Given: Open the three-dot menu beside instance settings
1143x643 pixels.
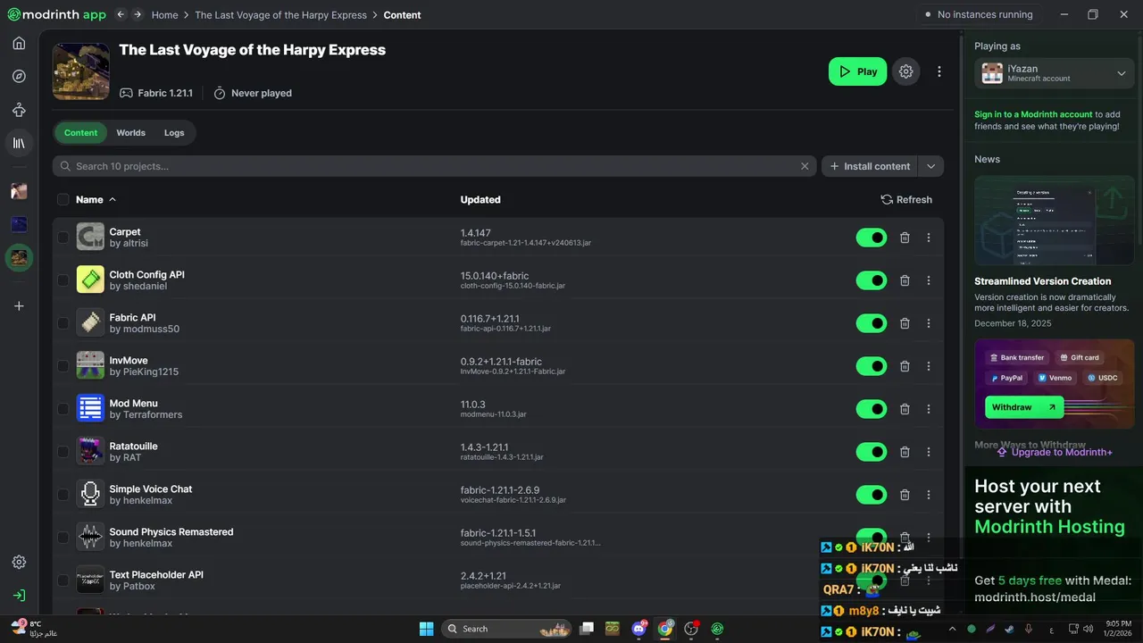Looking at the screenshot, I should (939, 71).
